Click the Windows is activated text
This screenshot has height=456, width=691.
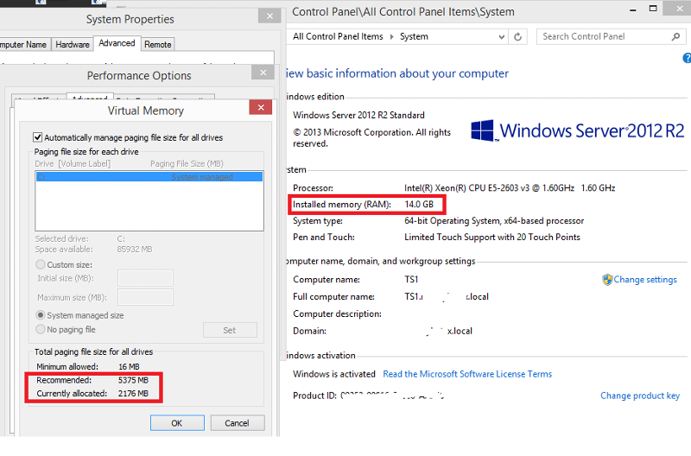pyautogui.click(x=334, y=374)
